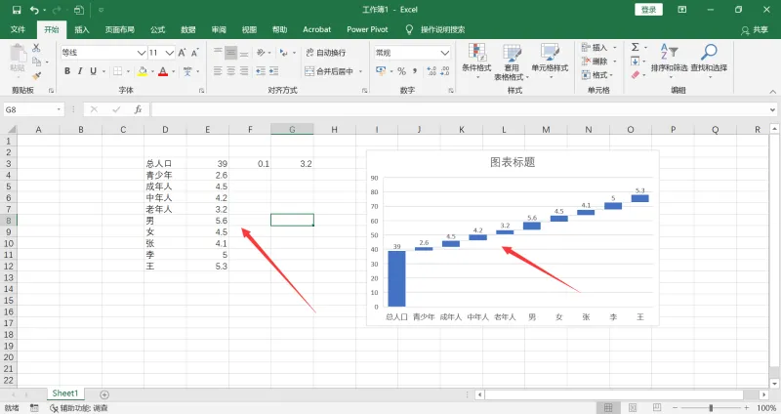Click the AutoSum sigma icon
The width and height of the screenshot is (781, 414).
636,47
